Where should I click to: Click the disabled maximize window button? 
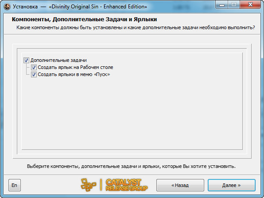click(234, 5)
